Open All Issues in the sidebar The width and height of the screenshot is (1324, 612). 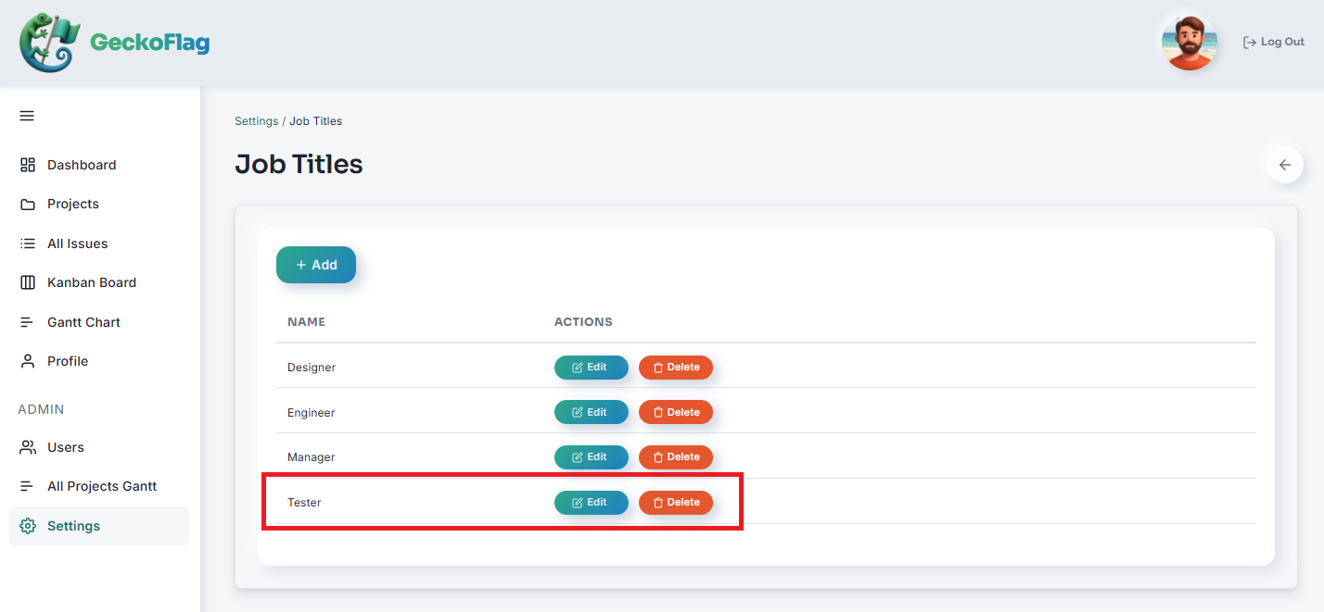98,244
